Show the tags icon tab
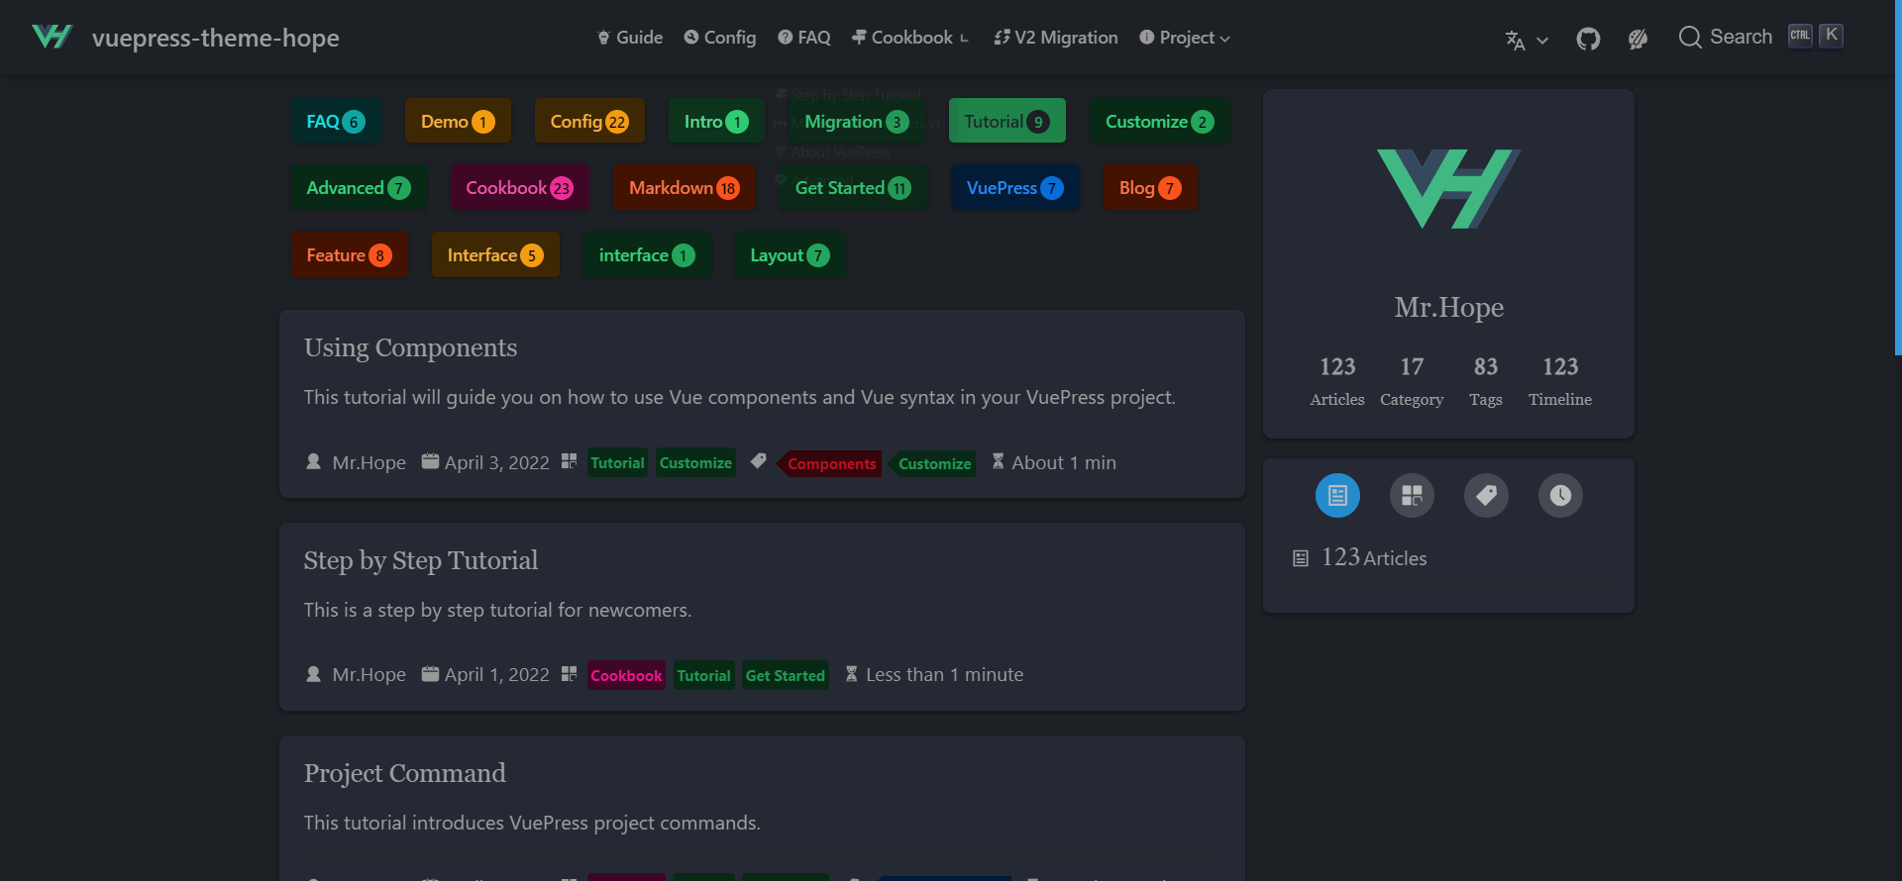Image resolution: width=1902 pixels, height=881 pixels. [1486, 495]
